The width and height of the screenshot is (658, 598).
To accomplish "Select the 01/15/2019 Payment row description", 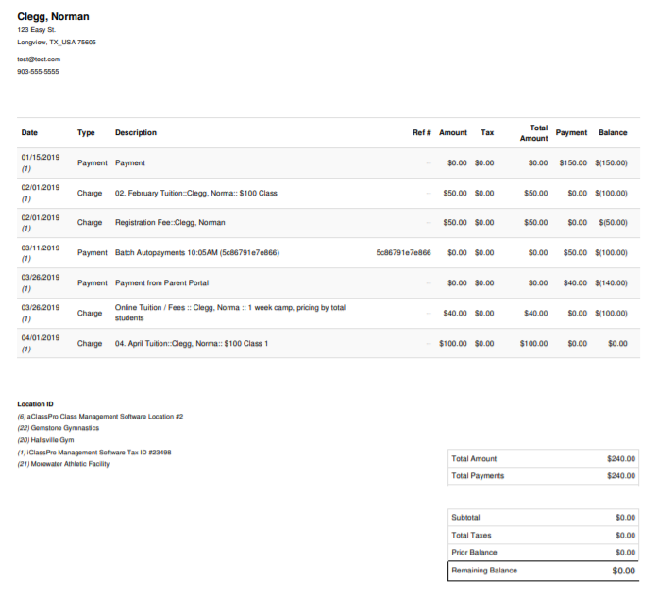I will (x=130, y=162).
